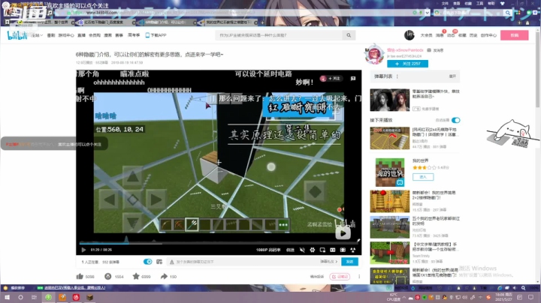This screenshot has width=541, height=303.
Task: Unmute the video player volume icon
Action: [302, 250]
